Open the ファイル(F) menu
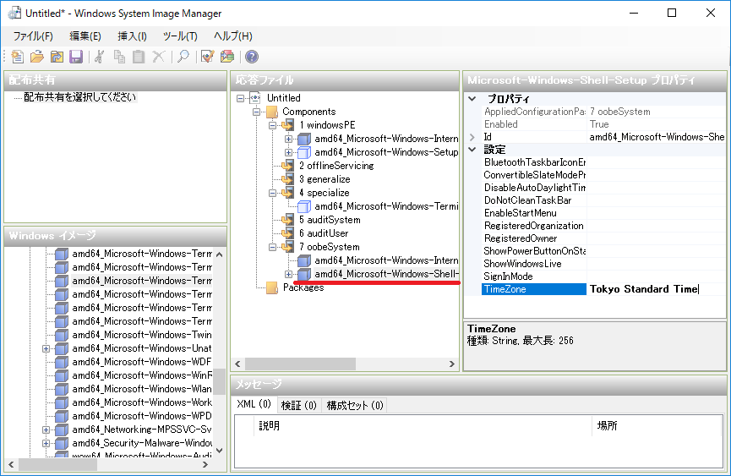Image resolution: width=731 pixels, height=476 pixels. pos(33,36)
